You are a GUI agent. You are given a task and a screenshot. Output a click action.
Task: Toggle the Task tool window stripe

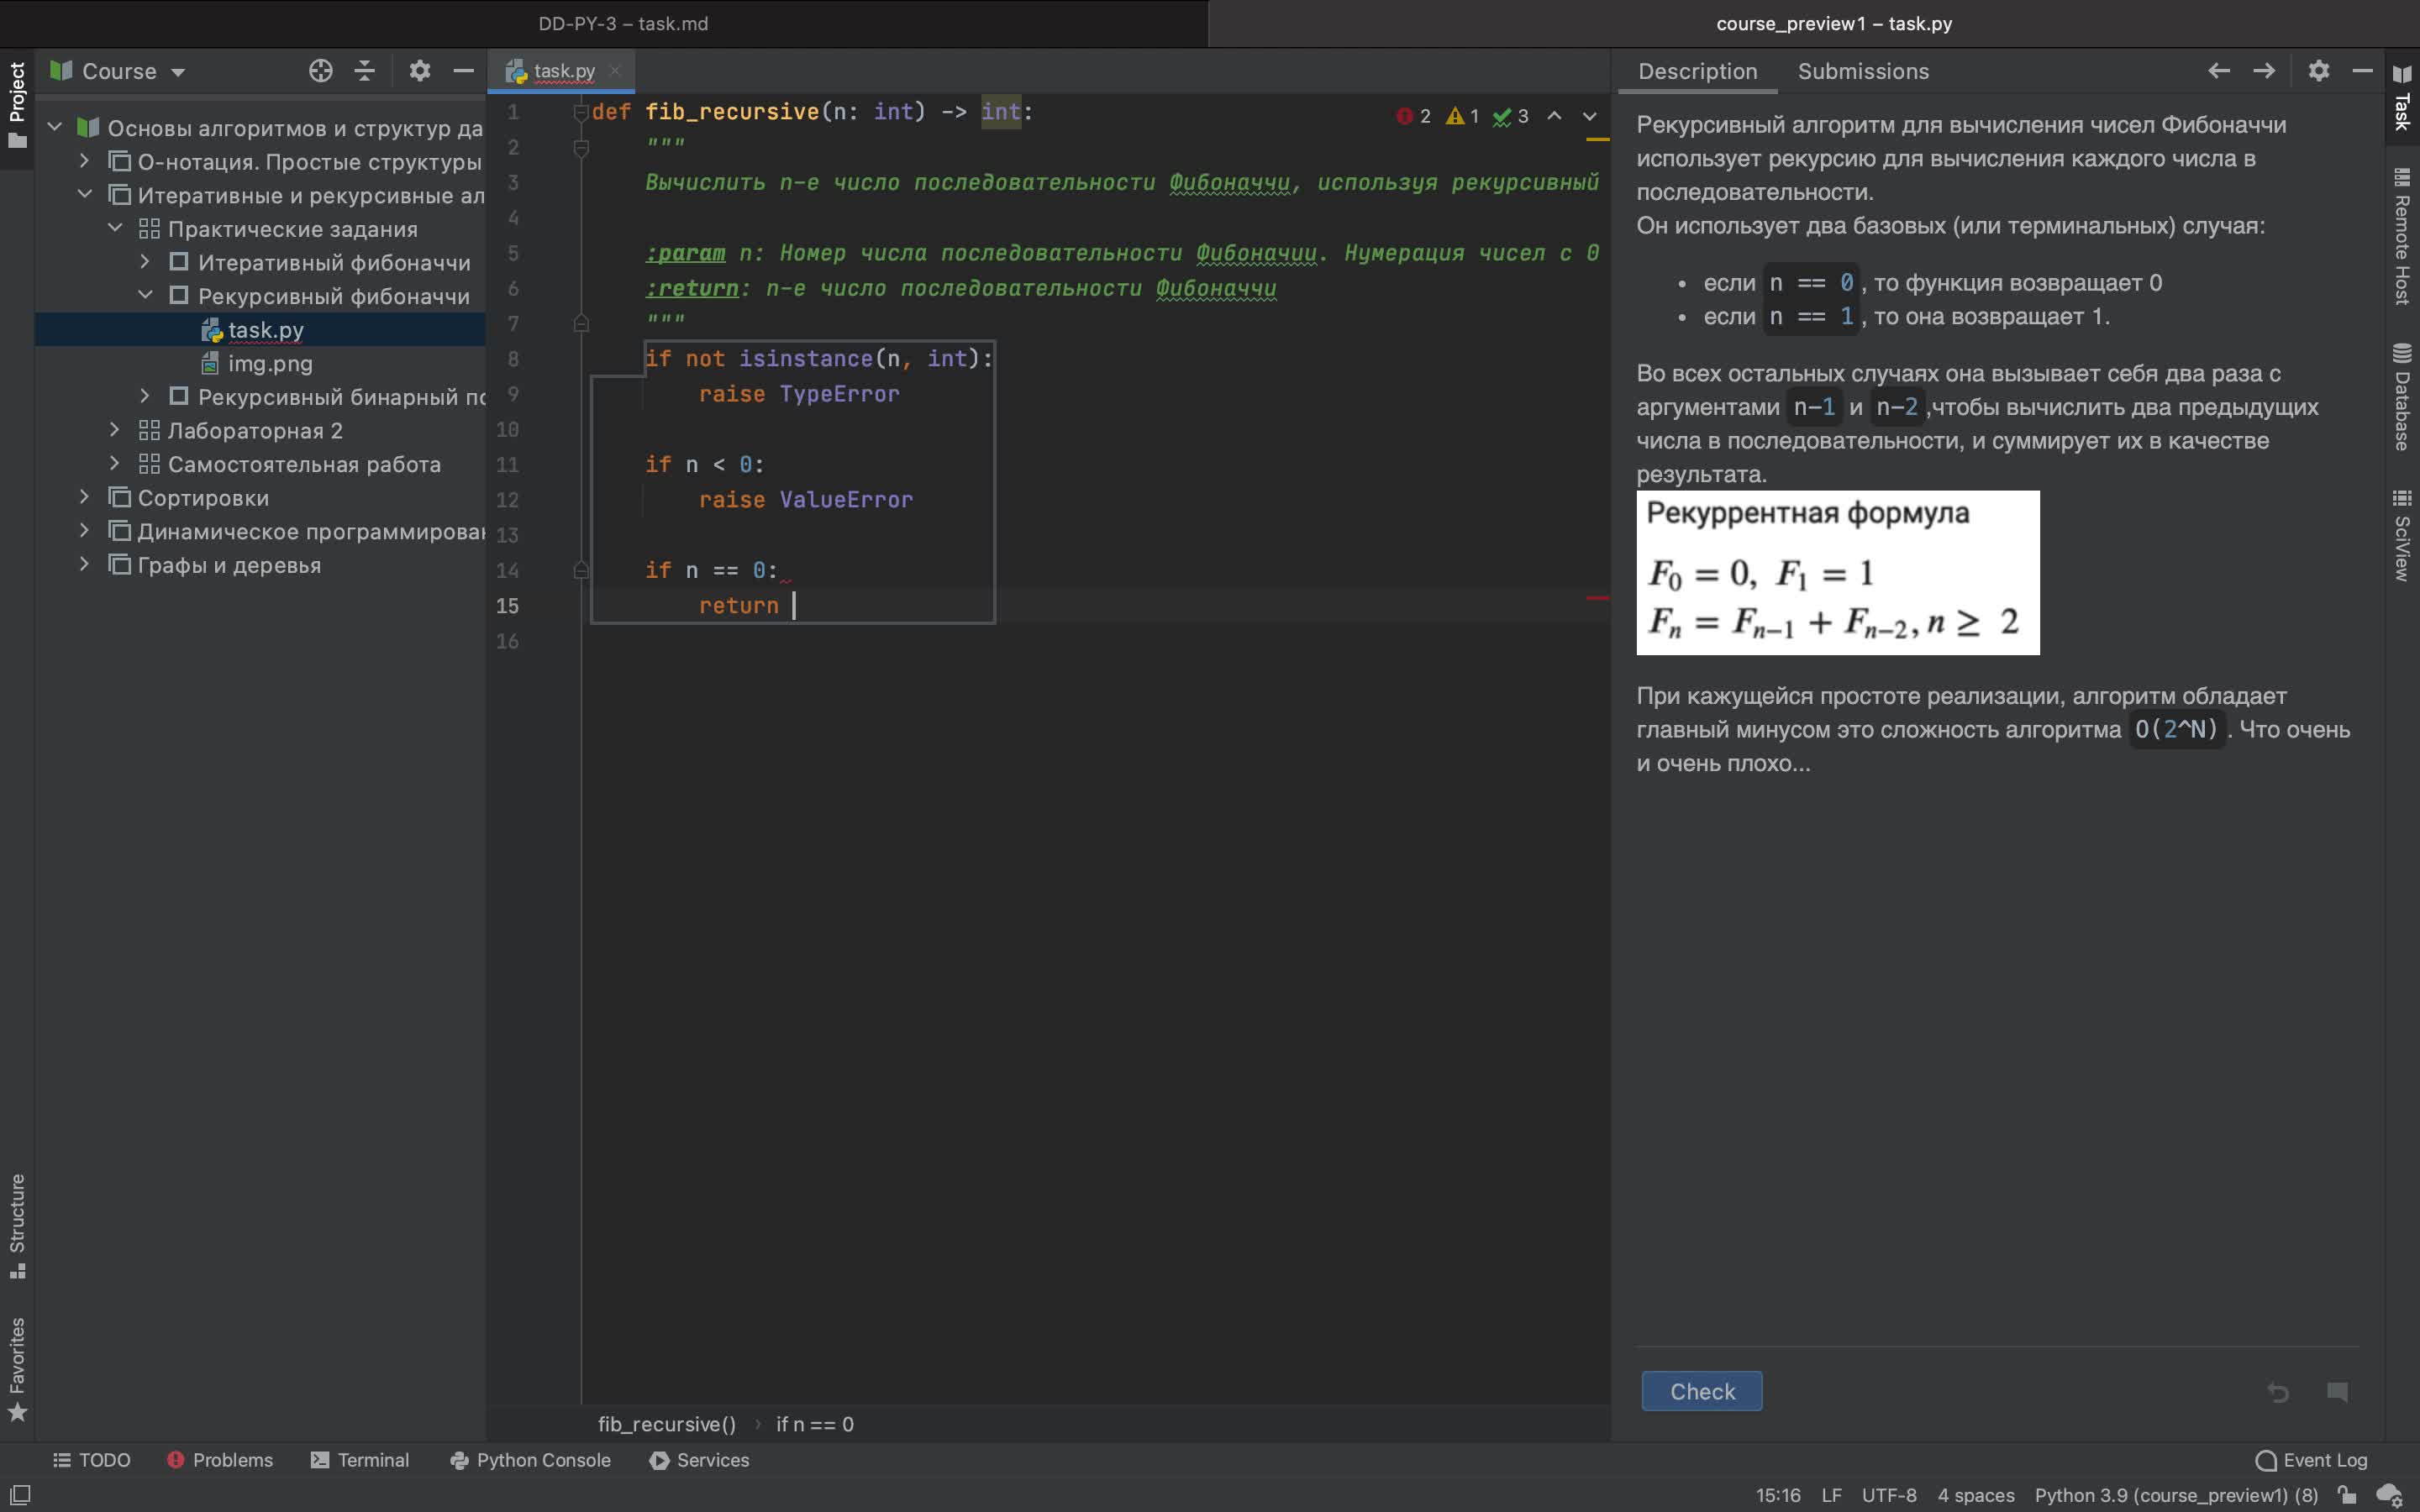click(x=2402, y=97)
